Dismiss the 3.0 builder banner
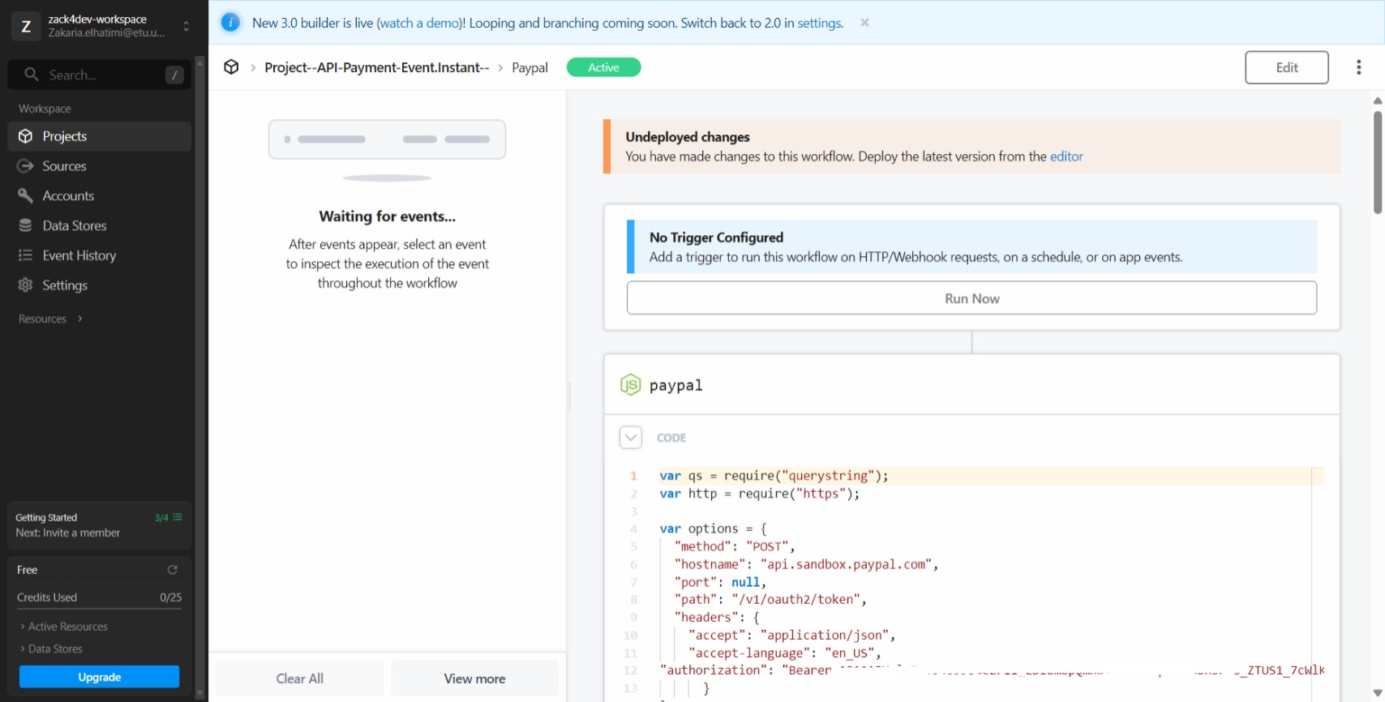The image size is (1385, 702). pos(865,23)
